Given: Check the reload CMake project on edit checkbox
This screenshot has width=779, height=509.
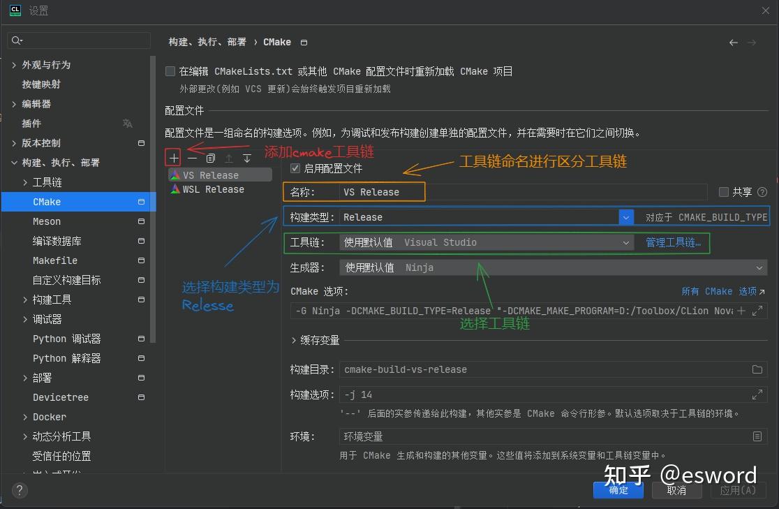Looking at the screenshot, I should (170, 71).
